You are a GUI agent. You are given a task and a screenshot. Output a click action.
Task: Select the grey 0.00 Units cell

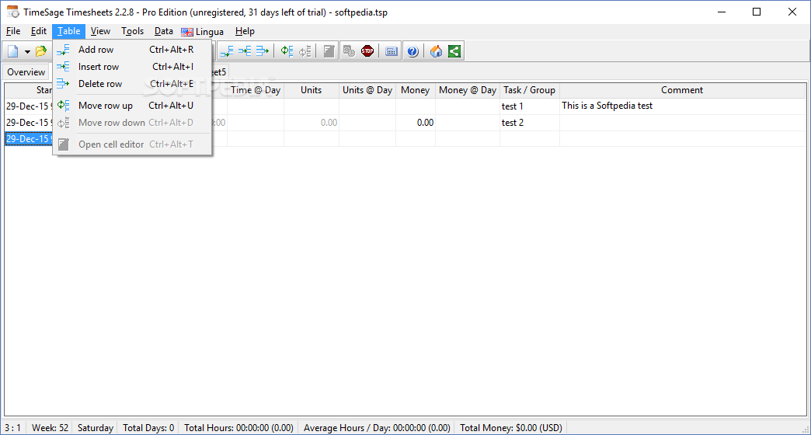point(312,123)
